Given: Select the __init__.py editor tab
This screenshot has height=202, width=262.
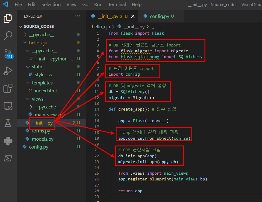Looking at the screenshot, I should point(112,16).
